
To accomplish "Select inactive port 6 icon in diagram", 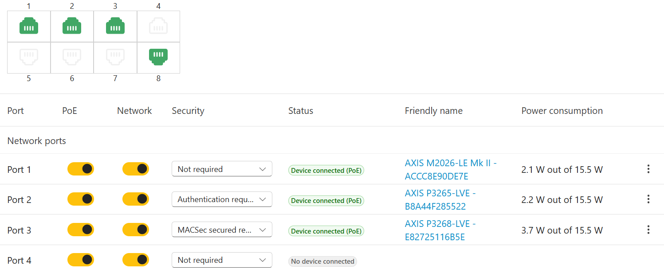I will point(72,57).
